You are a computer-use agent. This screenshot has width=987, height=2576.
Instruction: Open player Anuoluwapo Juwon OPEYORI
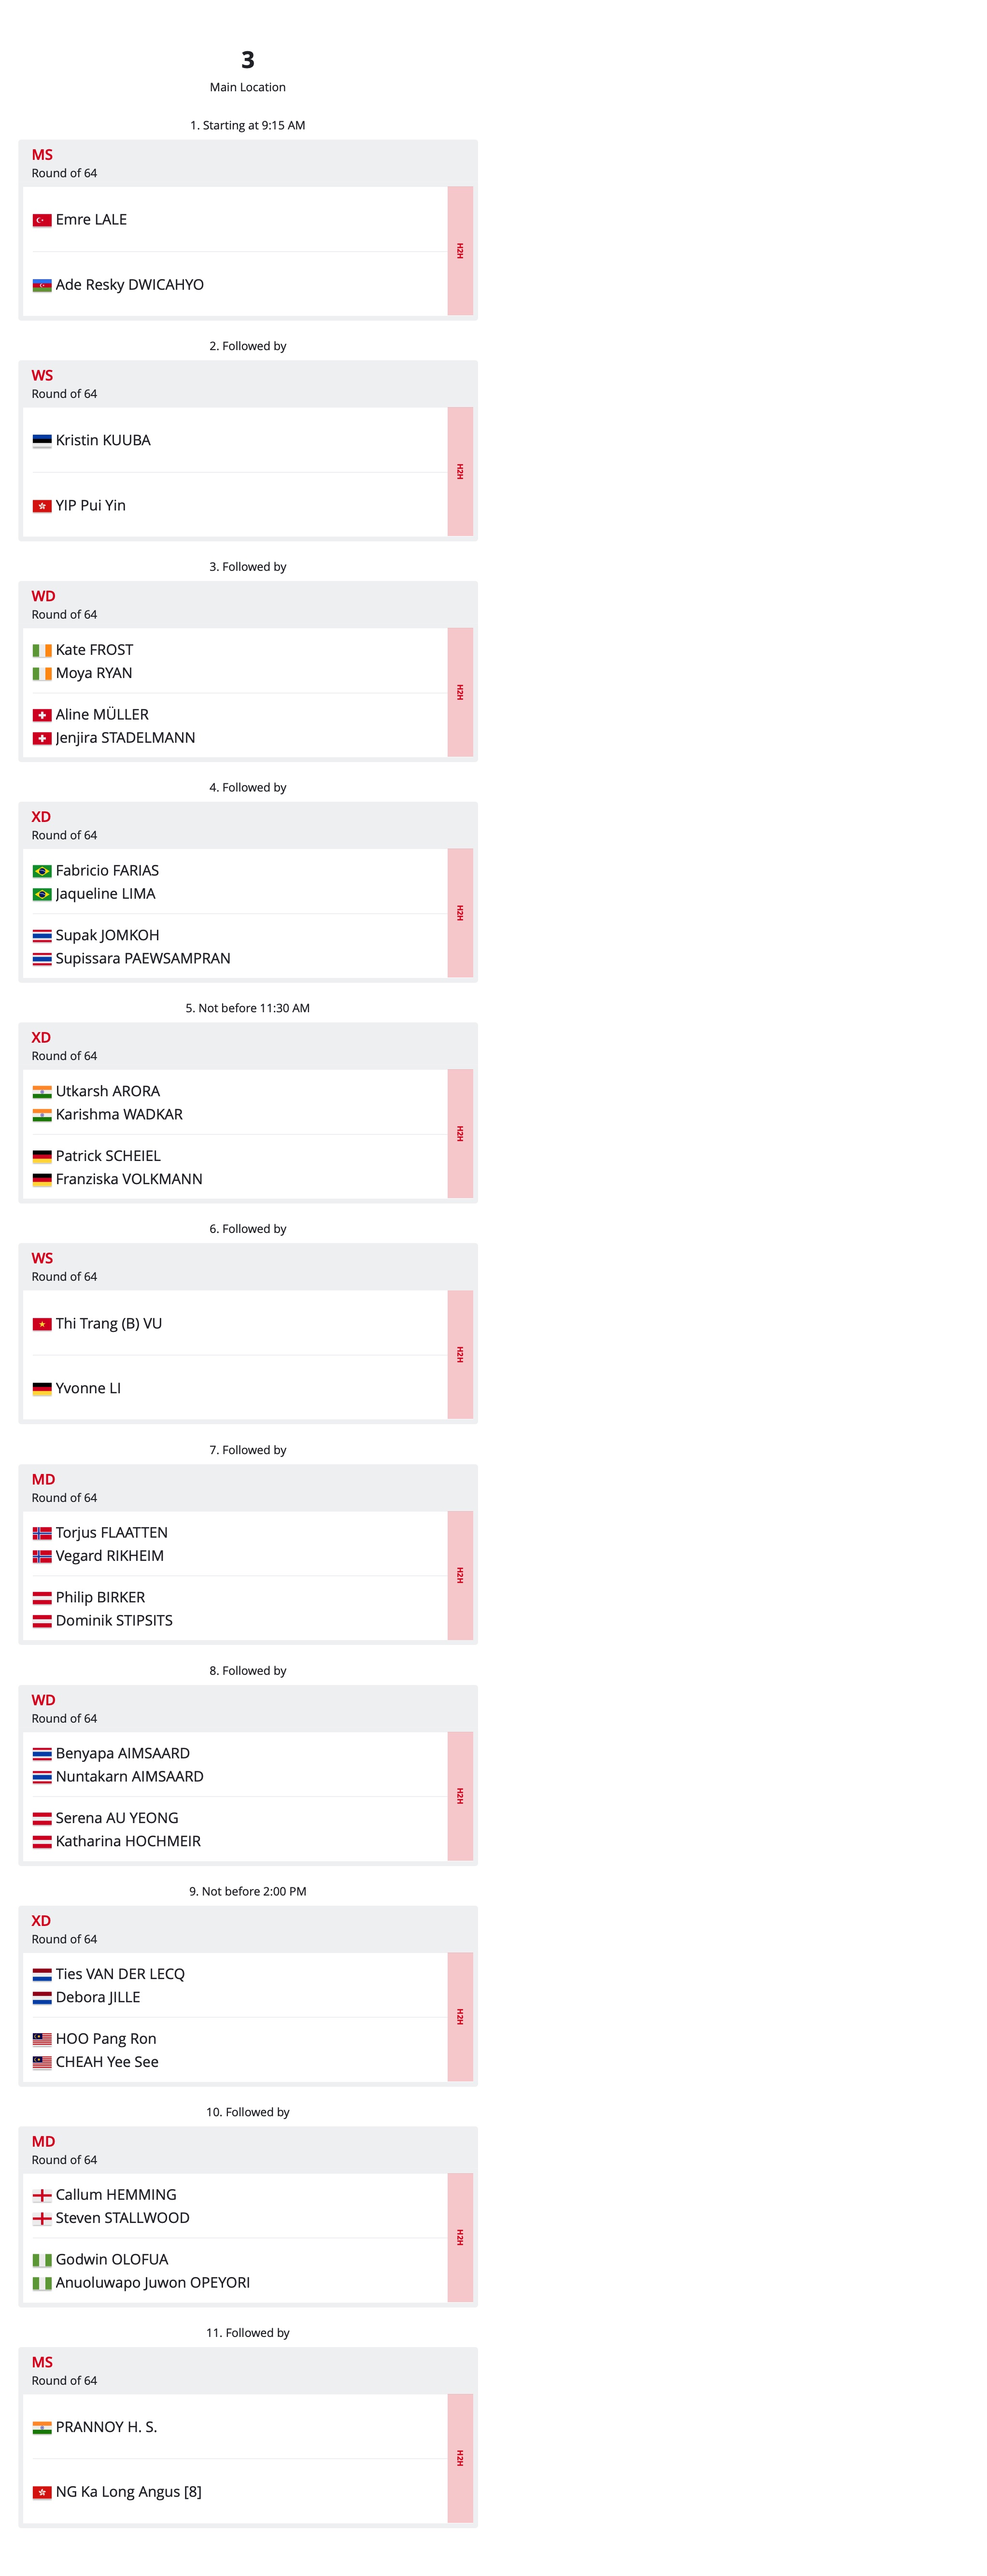point(153,2283)
